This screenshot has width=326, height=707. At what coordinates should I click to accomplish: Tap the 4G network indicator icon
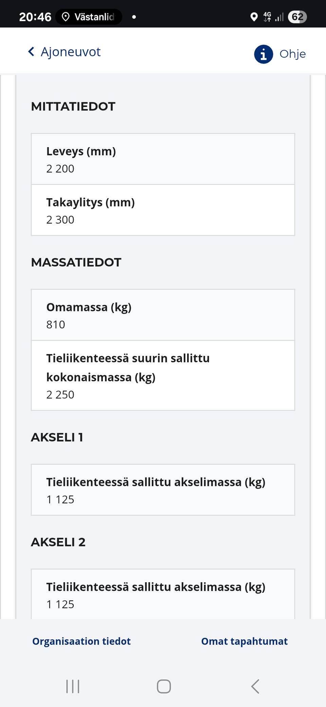[x=267, y=16]
